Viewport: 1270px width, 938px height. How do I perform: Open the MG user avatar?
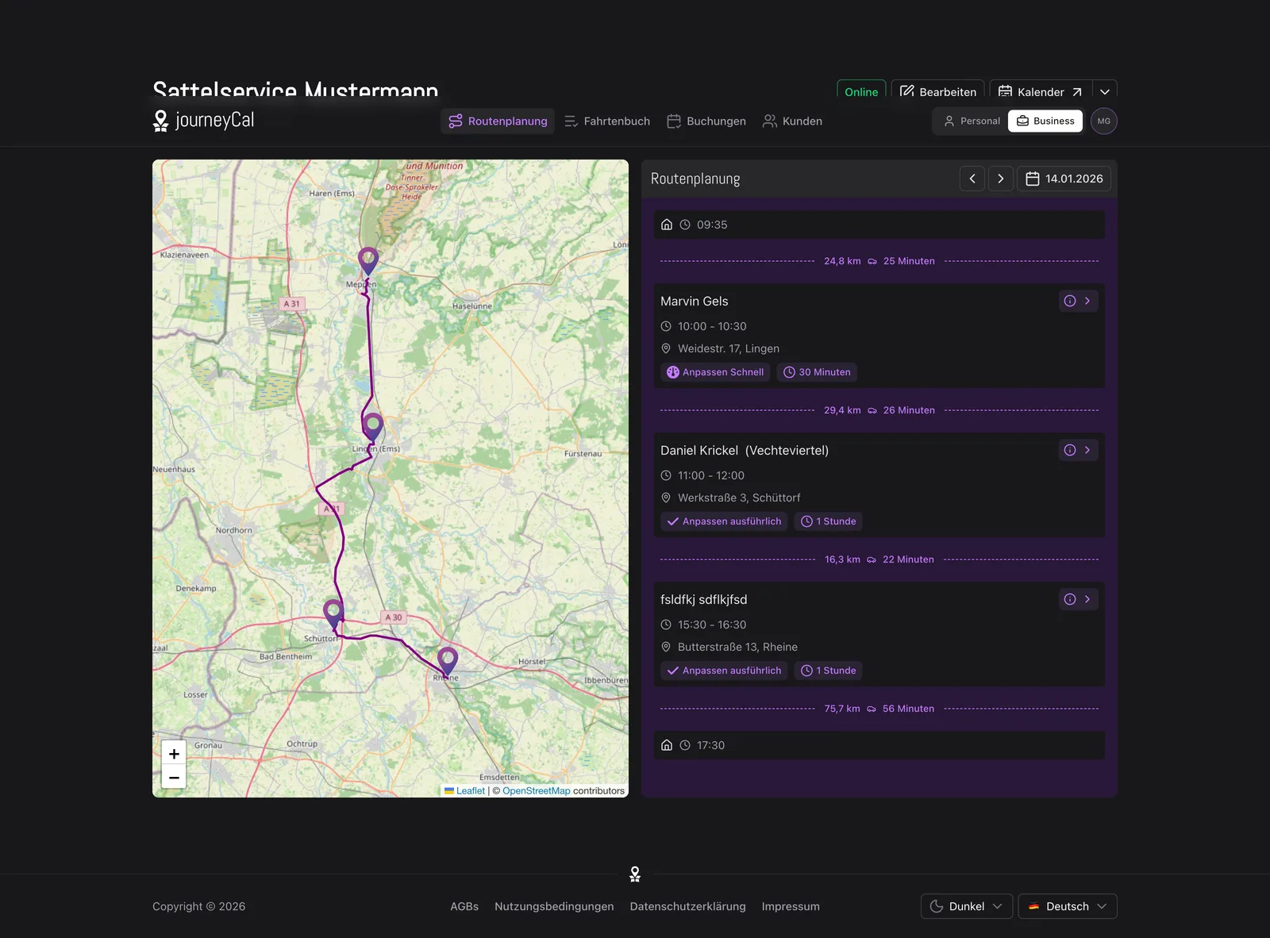[x=1104, y=121]
